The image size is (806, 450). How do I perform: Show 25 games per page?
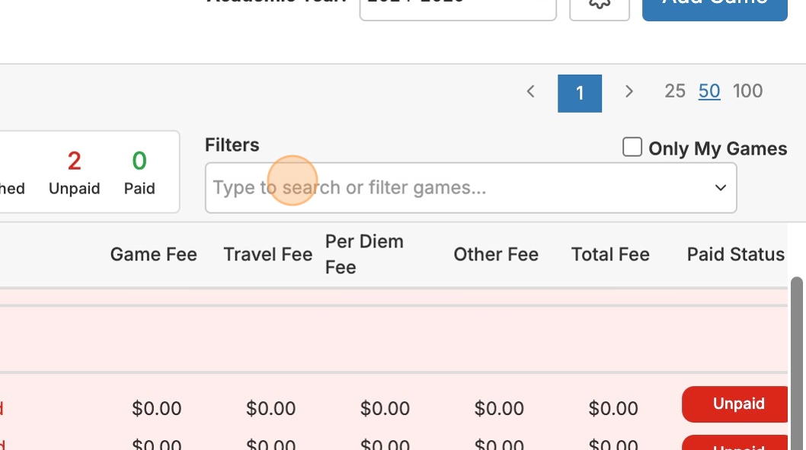coord(674,91)
